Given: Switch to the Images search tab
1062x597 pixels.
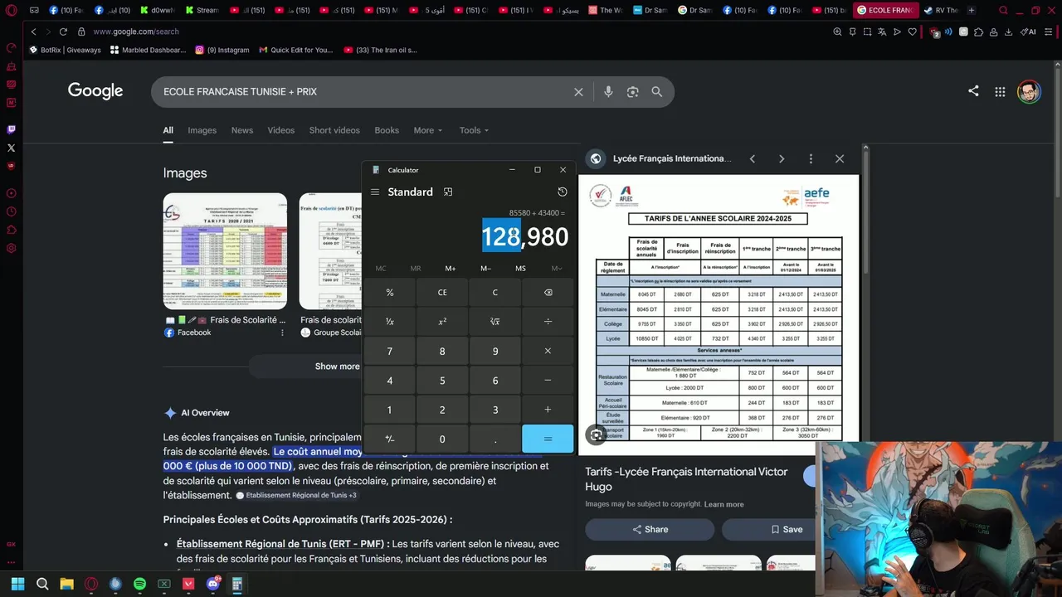Looking at the screenshot, I should click(202, 130).
